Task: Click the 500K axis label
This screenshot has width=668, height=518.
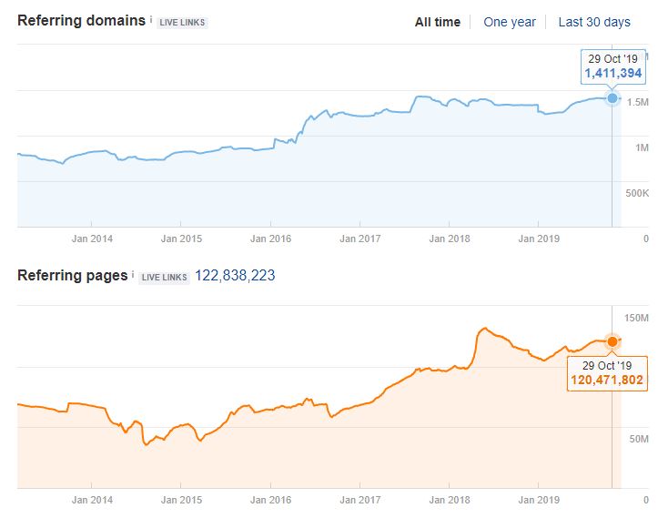Action: click(637, 193)
